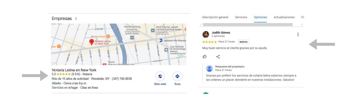Open Notaría Latina en New York listing title

(x=74, y=70)
